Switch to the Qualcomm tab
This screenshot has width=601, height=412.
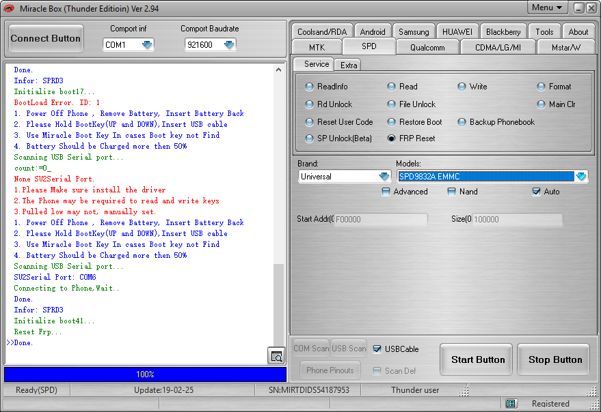pyautogui.click(x=427, y=48)
